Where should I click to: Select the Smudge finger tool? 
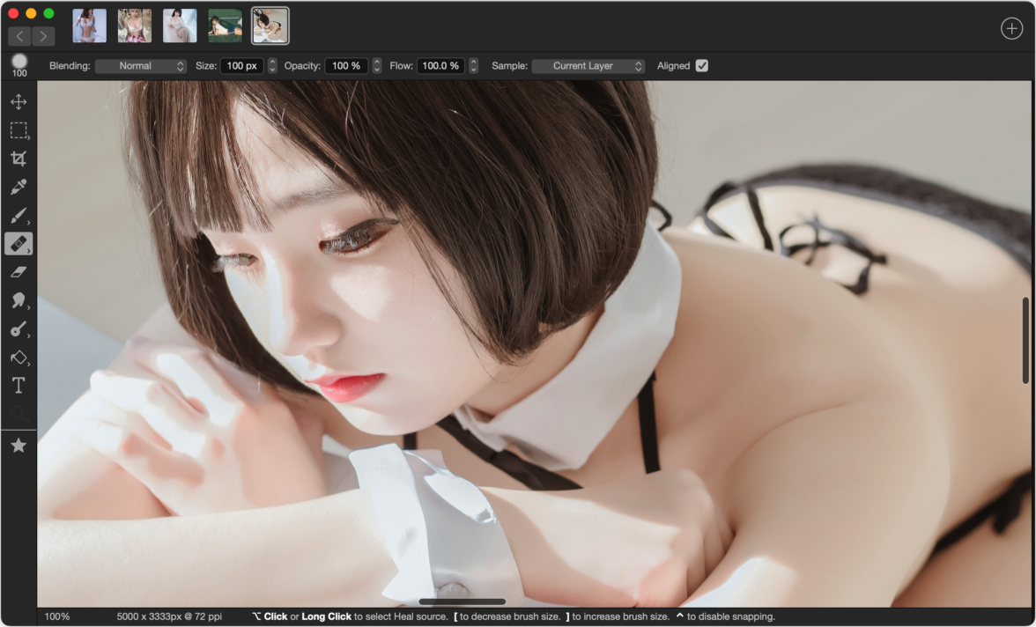point(18,300)
